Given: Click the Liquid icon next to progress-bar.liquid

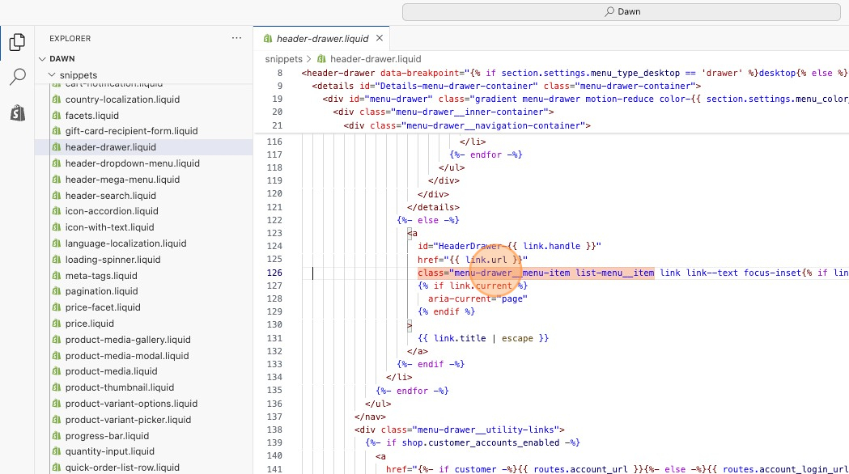Looking at the screenshot, I should coord(57,436).
